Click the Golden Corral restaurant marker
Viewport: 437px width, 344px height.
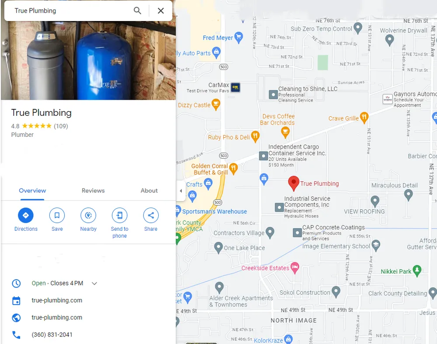[x=233, y=169]
